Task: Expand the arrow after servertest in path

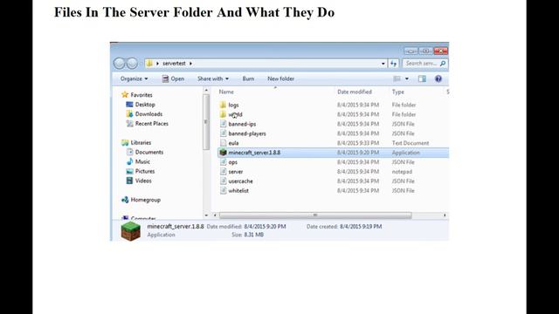Action: point(190,64)
